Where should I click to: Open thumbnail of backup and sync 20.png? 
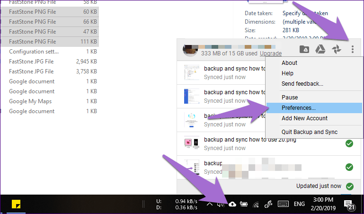tap(192, 143)
